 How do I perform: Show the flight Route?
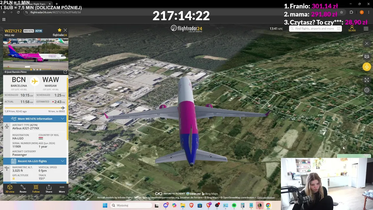pyautogui.click(x=23, y=189)
